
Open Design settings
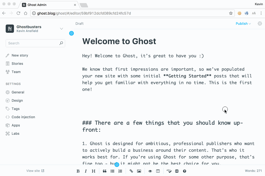17,101
